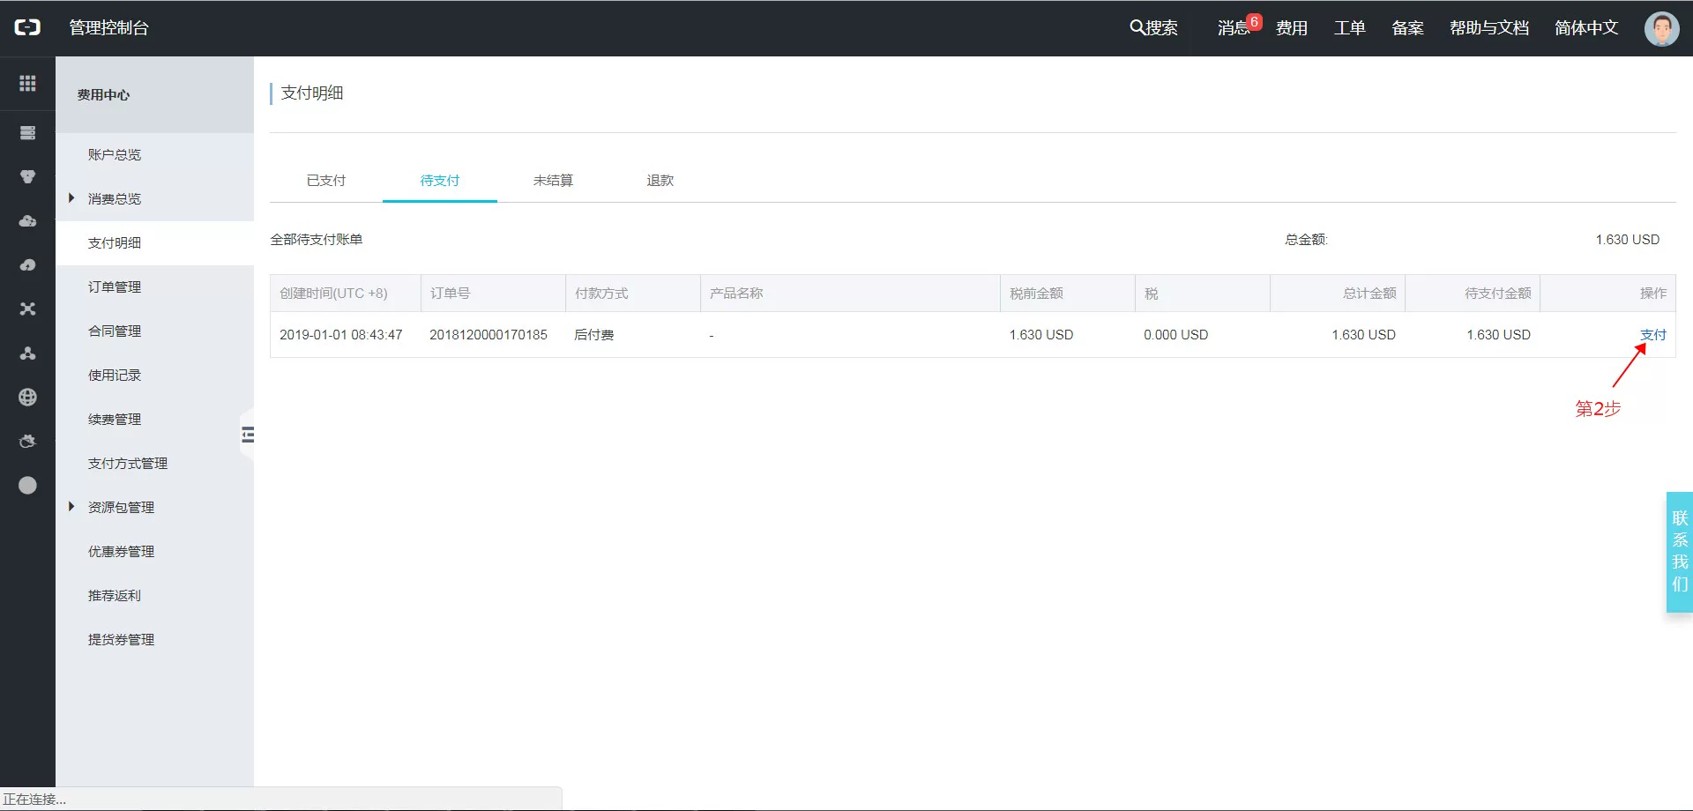Open 帮助与文档 in the top navigation
The width and height of the screenshot is (1693, 811).
1489,28
